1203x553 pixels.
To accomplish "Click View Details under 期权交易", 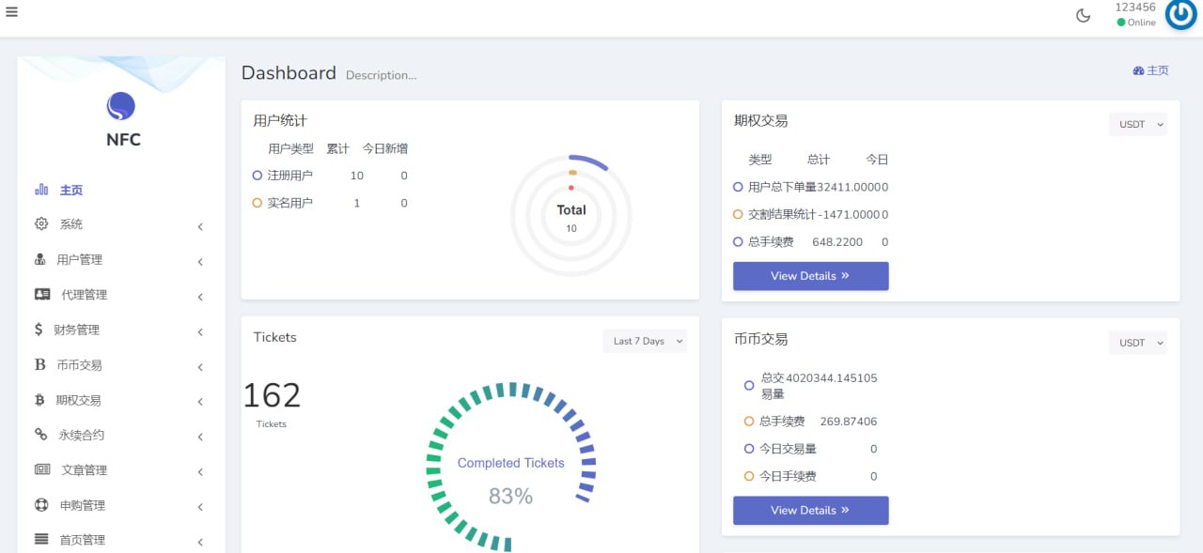I will coord(810,276).
